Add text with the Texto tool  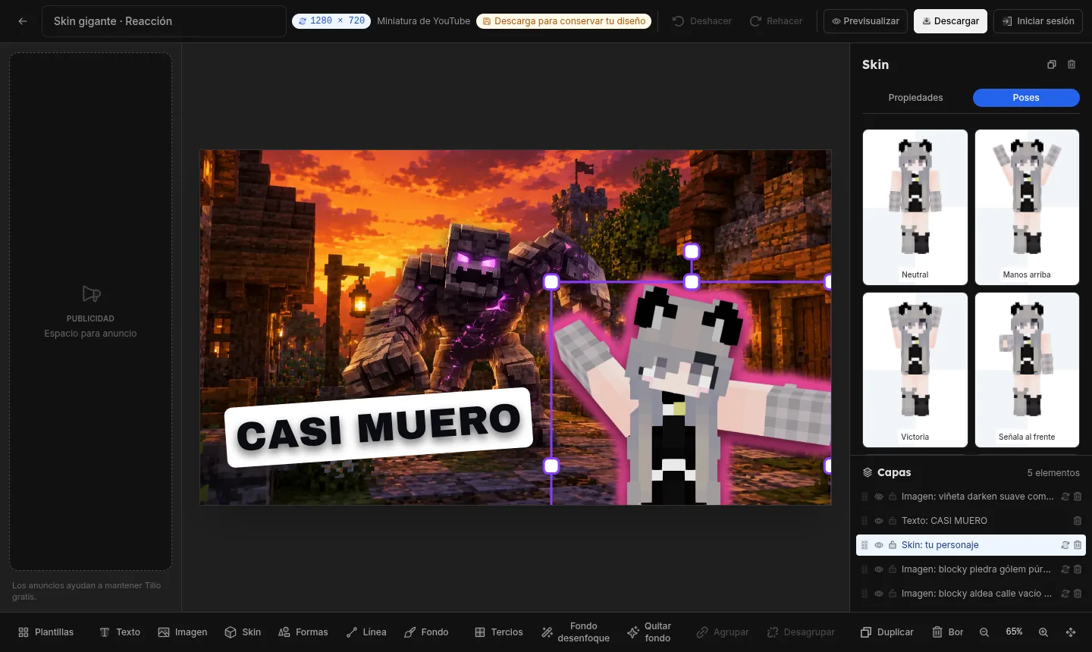click(120, 632)
